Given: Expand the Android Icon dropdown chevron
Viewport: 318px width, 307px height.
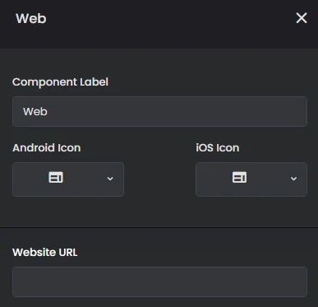Looking at the screenshot, I should coord(110,179).
